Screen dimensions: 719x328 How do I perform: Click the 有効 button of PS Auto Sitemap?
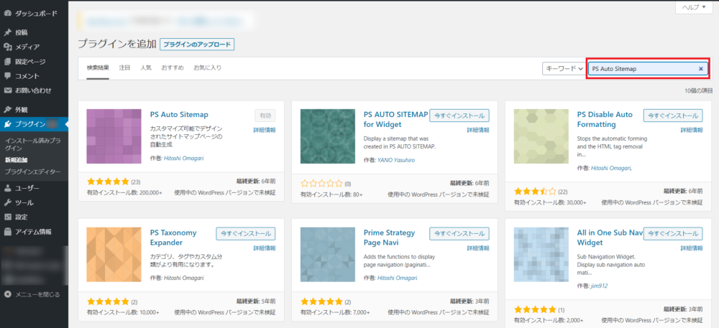pyautogui.click(x=265, y=116)
